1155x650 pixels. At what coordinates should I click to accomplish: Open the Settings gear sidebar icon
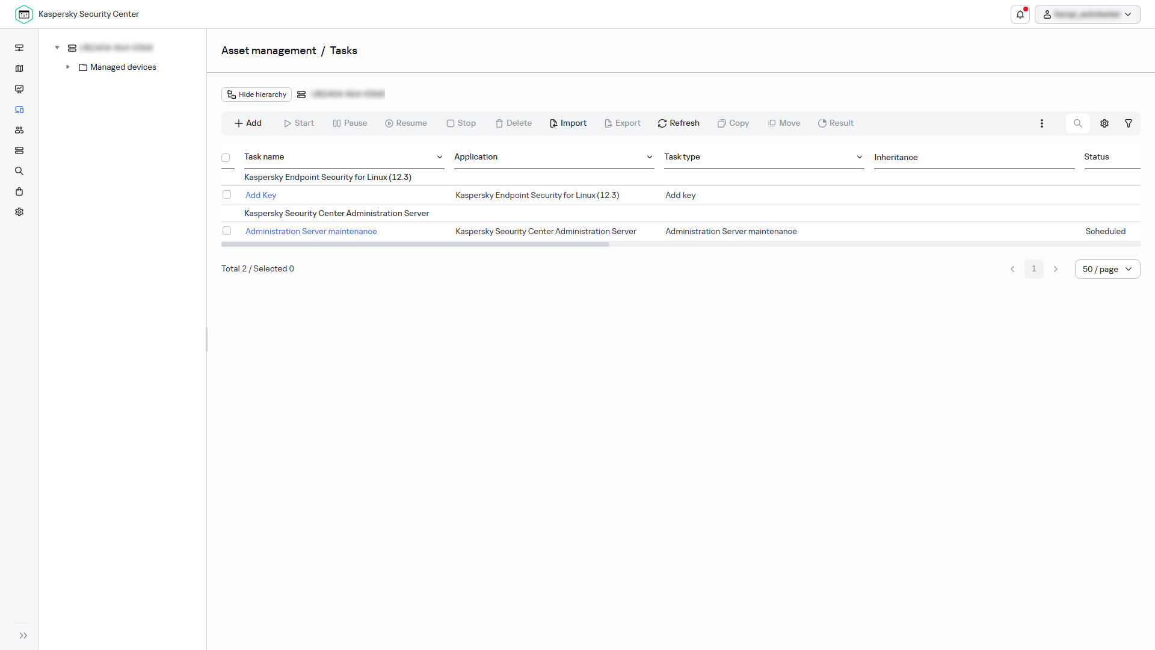coord(19,212)
